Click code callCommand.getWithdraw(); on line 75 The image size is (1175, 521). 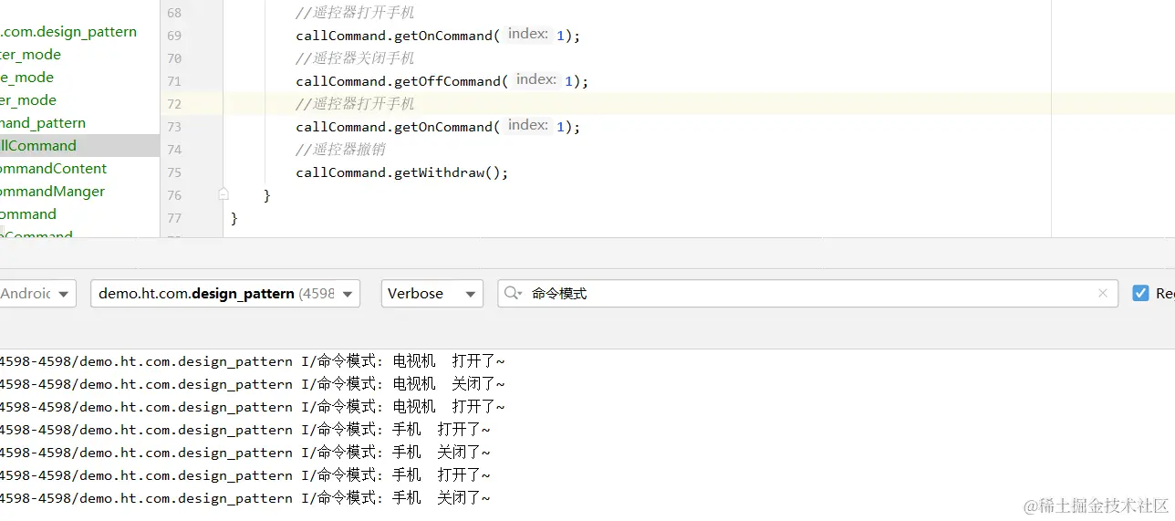pyautogui.click(x=402, y=172)
